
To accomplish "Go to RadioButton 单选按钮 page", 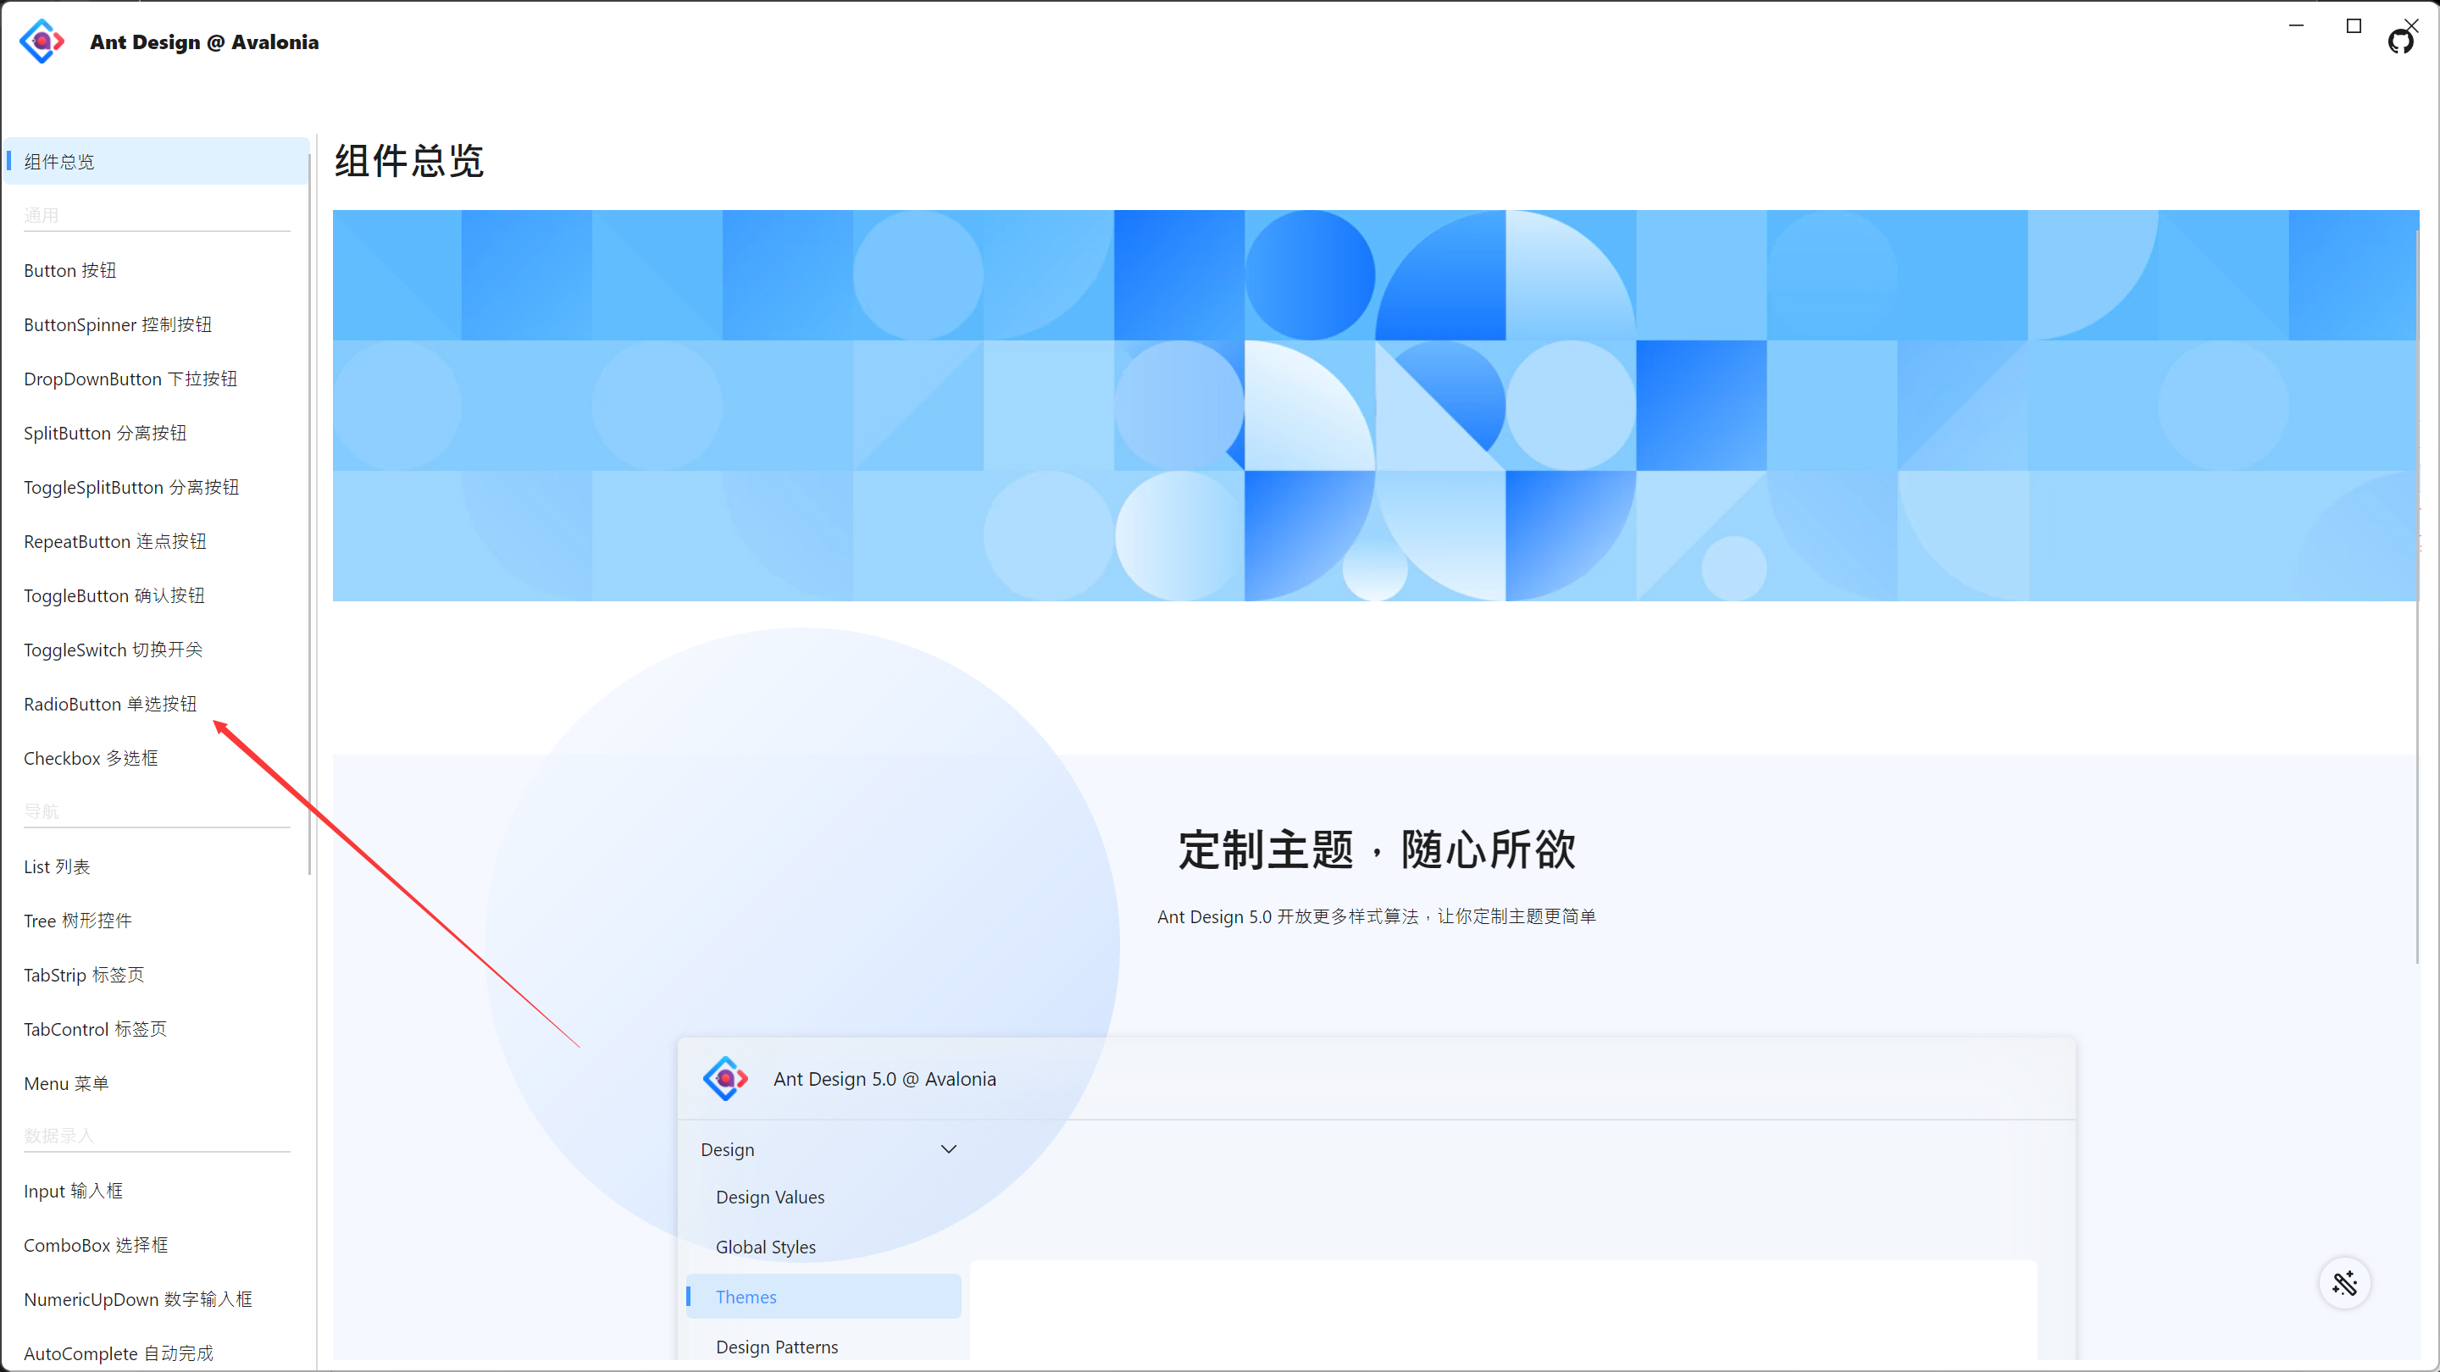I will pos(110,704).
